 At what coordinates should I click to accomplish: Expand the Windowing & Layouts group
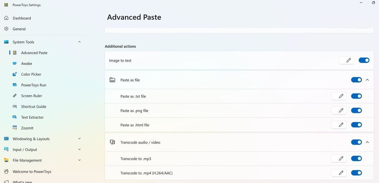click(79, 139)
